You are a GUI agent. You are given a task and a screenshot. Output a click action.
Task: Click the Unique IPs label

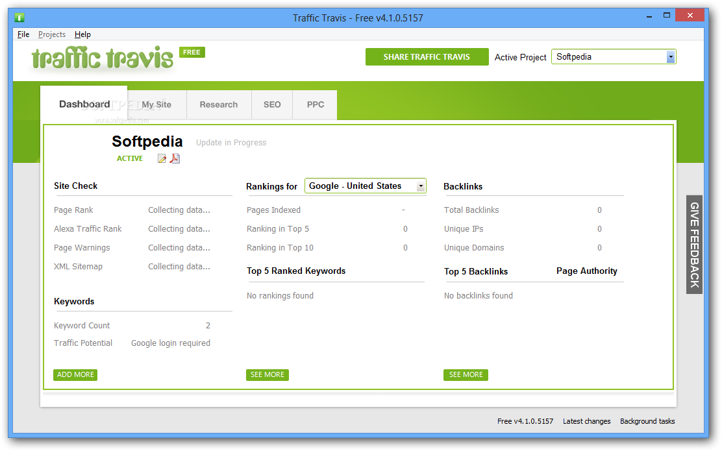tap(464, 228)
